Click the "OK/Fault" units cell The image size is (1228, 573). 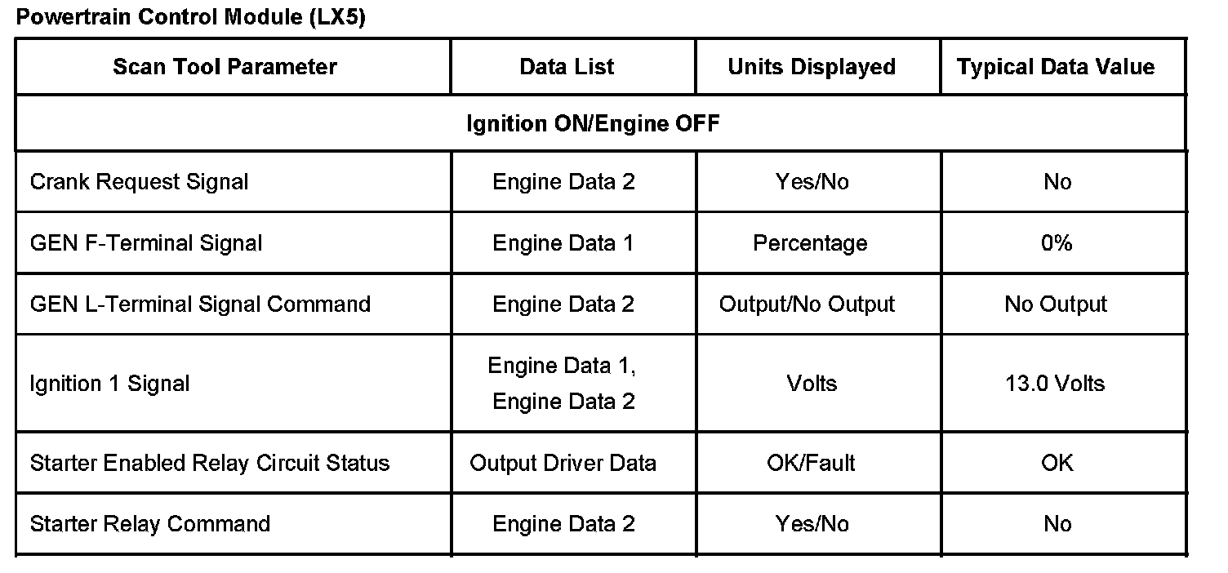coord(811,464)
